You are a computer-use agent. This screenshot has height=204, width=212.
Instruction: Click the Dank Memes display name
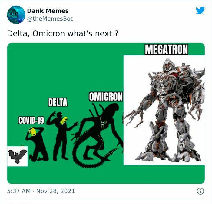48,11
